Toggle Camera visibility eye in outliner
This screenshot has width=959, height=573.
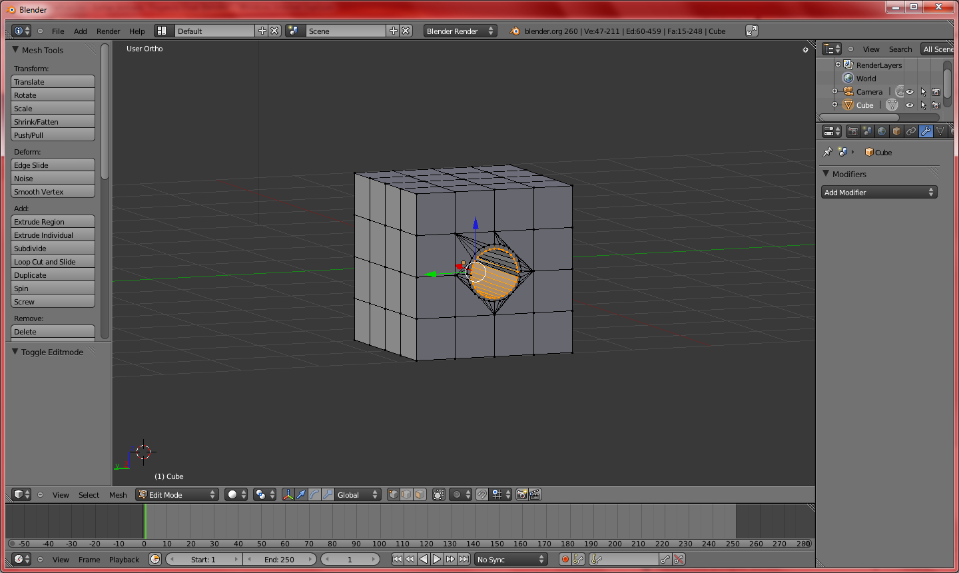click(x=909, y=92)
